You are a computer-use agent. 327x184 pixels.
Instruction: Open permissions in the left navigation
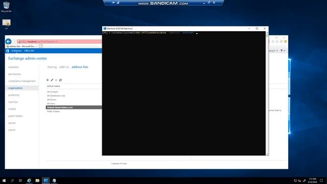pos(15,74)
